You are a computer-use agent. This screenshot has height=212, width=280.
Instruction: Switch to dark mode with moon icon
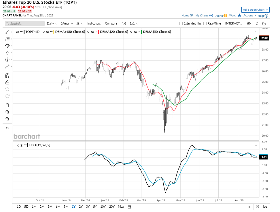pos(264,24)
